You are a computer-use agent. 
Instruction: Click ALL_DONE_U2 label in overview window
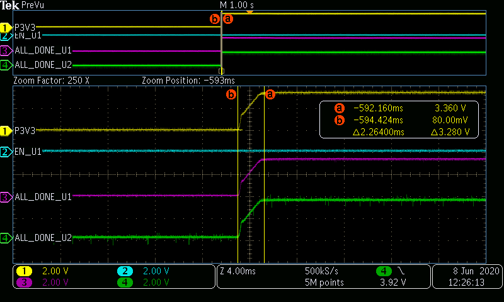pyautogui.click(x=43, y=65)
